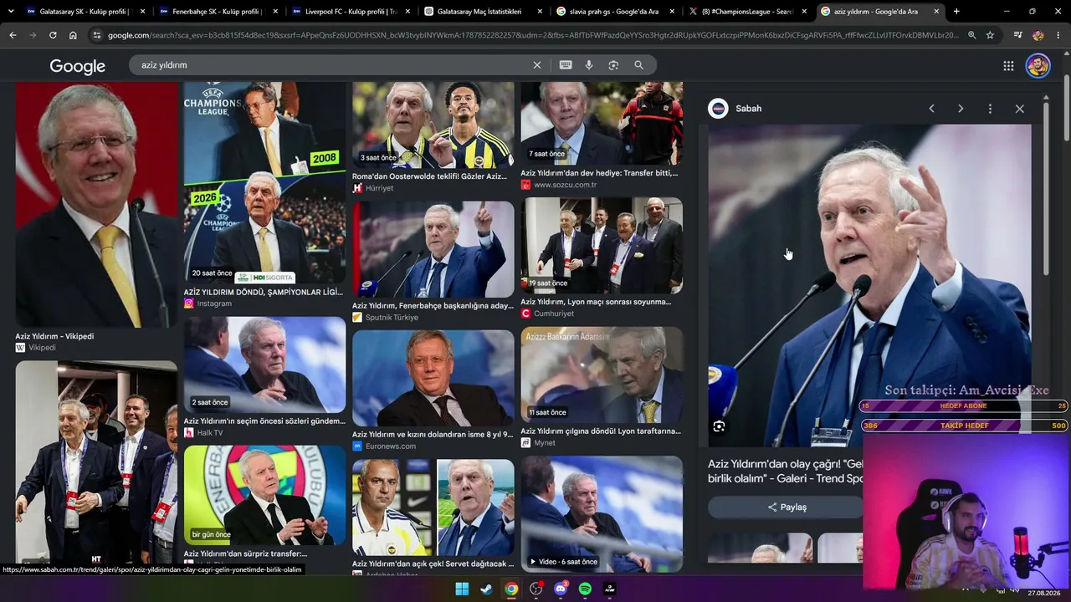The height and width of the screenshot is (602, 1071).
Task: Click the 'Sputnik Türkiye' source label
Action: [392, 318]
